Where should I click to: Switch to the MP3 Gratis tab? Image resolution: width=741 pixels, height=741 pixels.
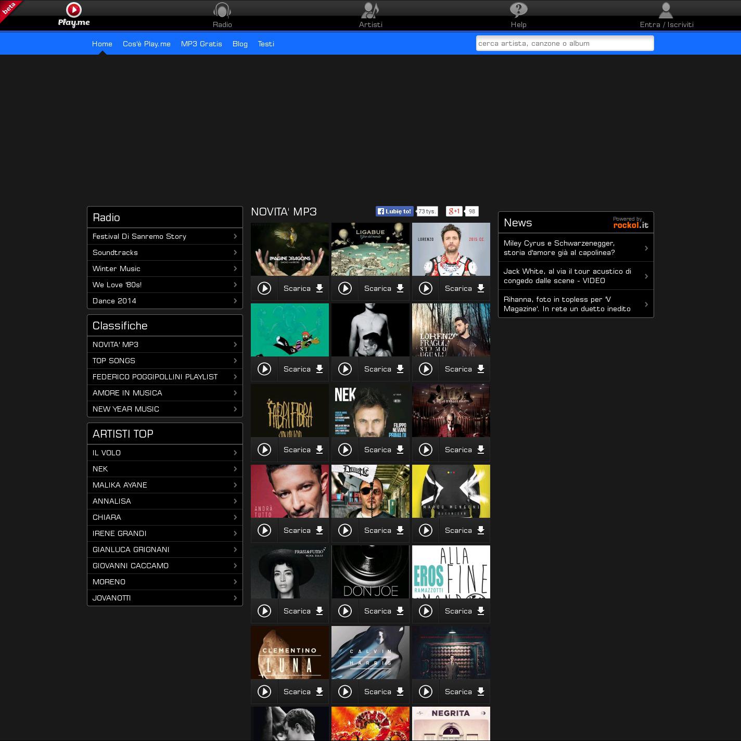[x=201, y=44]
